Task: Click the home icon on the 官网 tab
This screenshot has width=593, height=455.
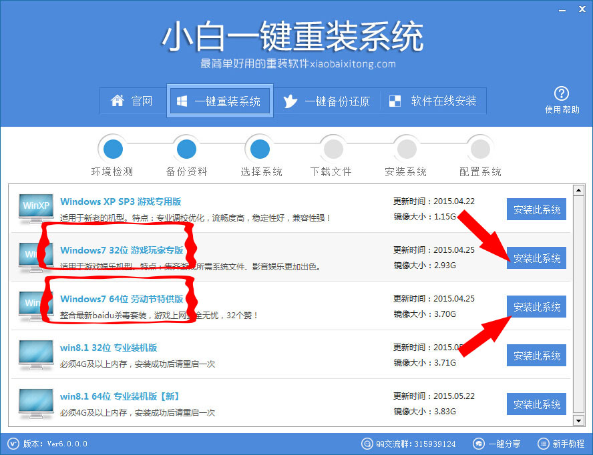Action: (x=117, y=100)
